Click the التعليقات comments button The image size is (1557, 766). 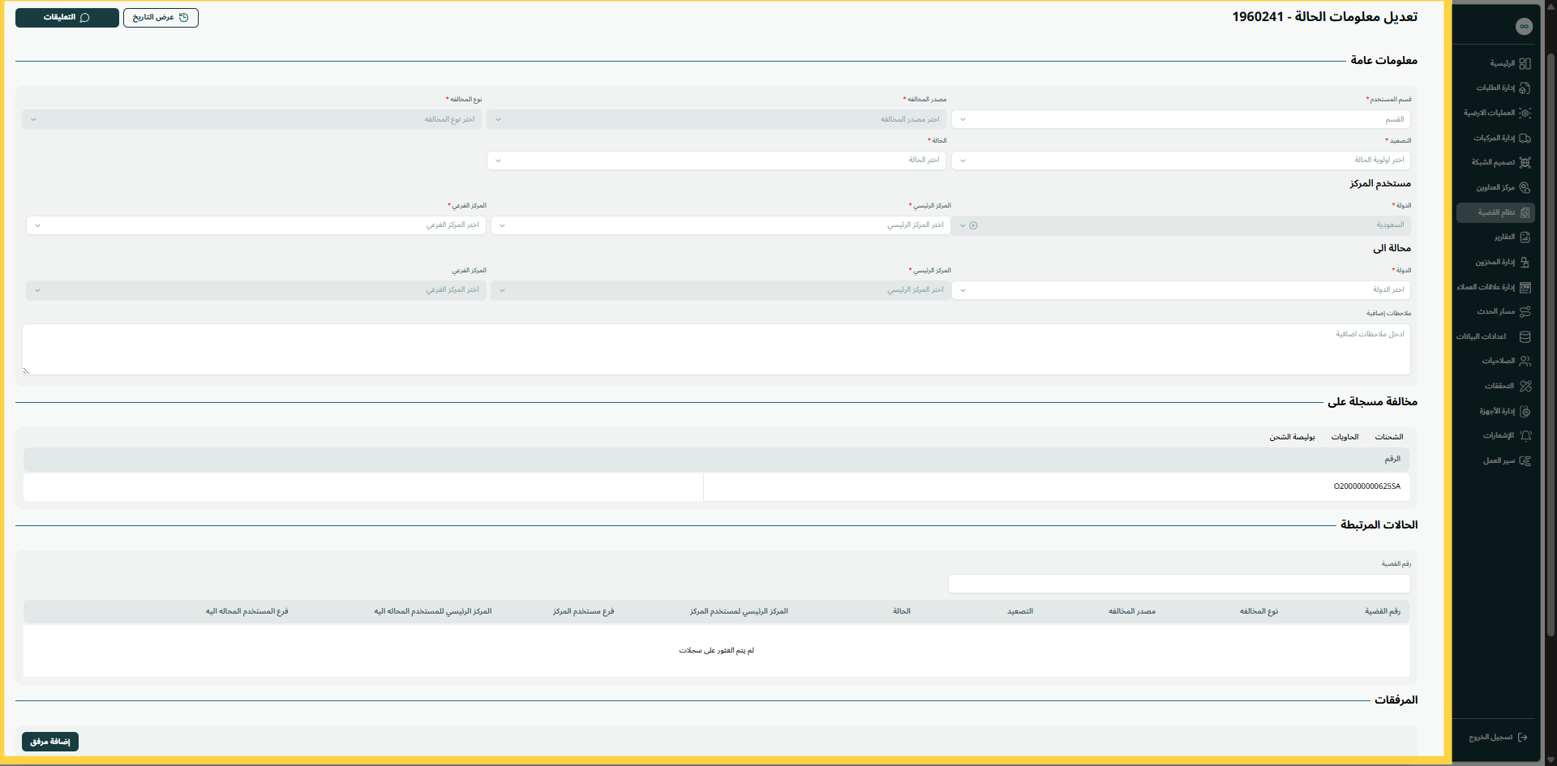coord(67,17)
